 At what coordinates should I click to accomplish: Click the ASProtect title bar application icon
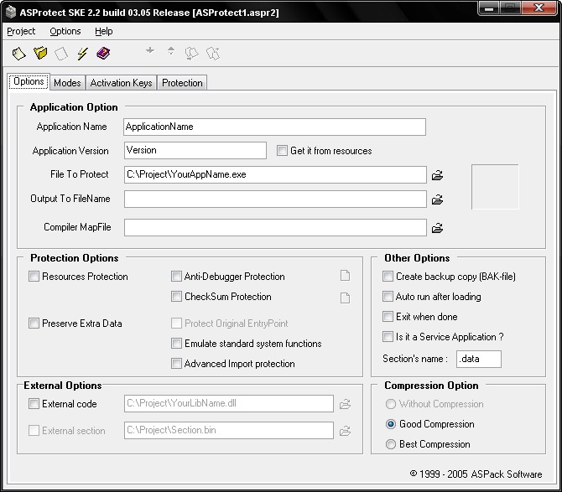tap(11, 12)
